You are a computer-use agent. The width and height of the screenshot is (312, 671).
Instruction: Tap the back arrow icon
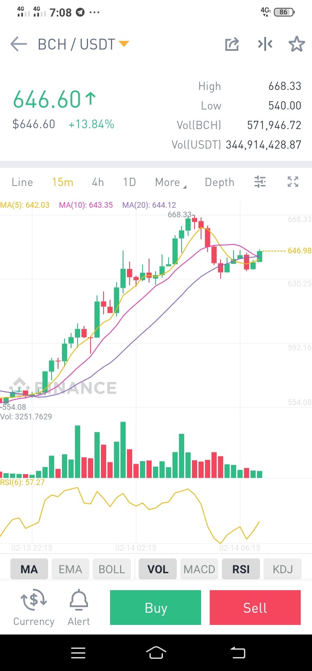[19, 44]
